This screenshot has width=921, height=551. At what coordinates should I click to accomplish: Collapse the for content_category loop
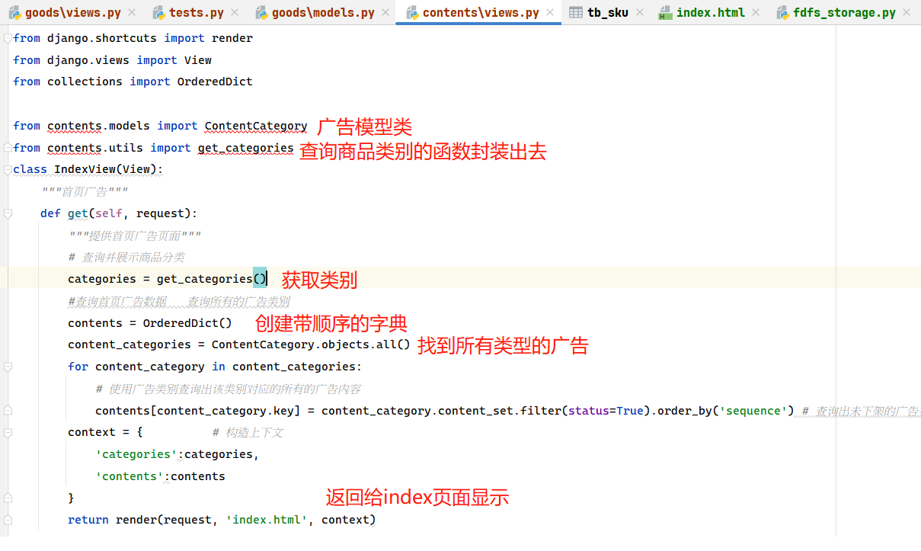coord(8,367)
